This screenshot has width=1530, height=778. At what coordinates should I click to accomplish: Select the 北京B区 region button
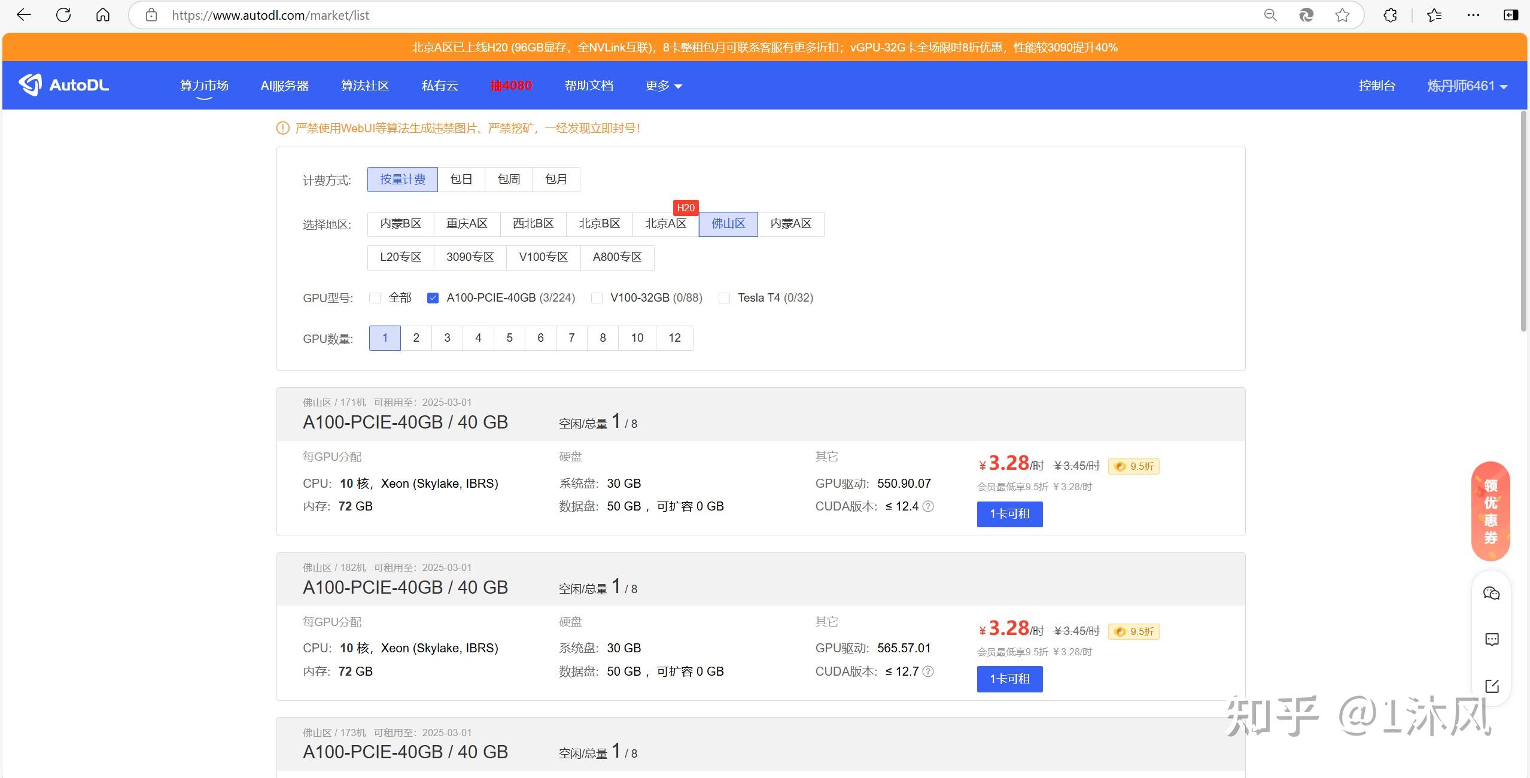pos(598,223)
